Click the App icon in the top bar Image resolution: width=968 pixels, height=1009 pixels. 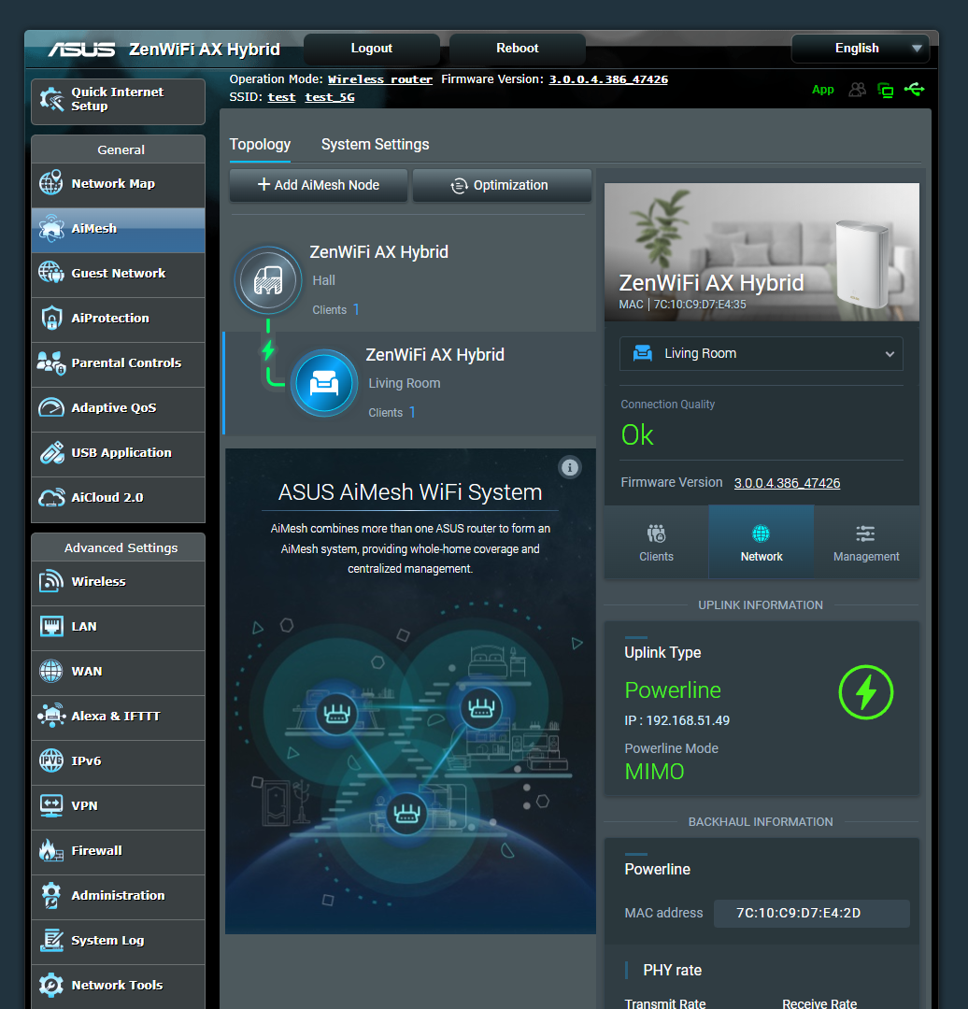pyautogui.click(x=822, y=90)
